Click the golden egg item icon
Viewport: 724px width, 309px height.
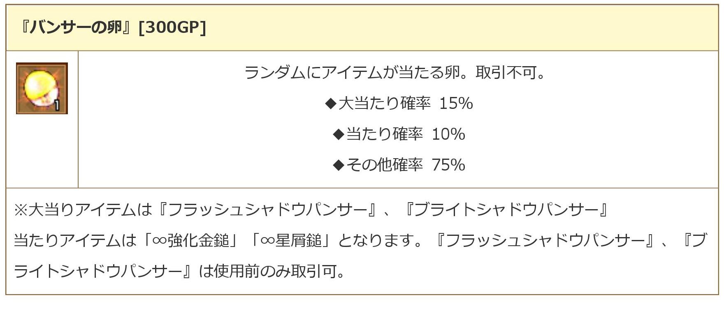[x=41, y=88]
